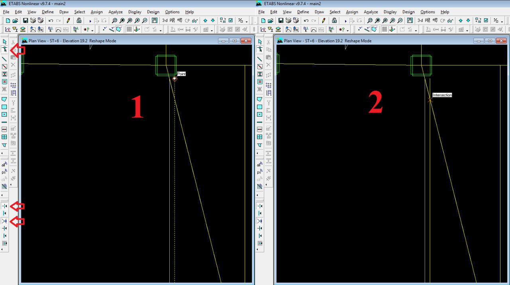Open dropdown arrow beside percent icon, right window

[502, 21]
